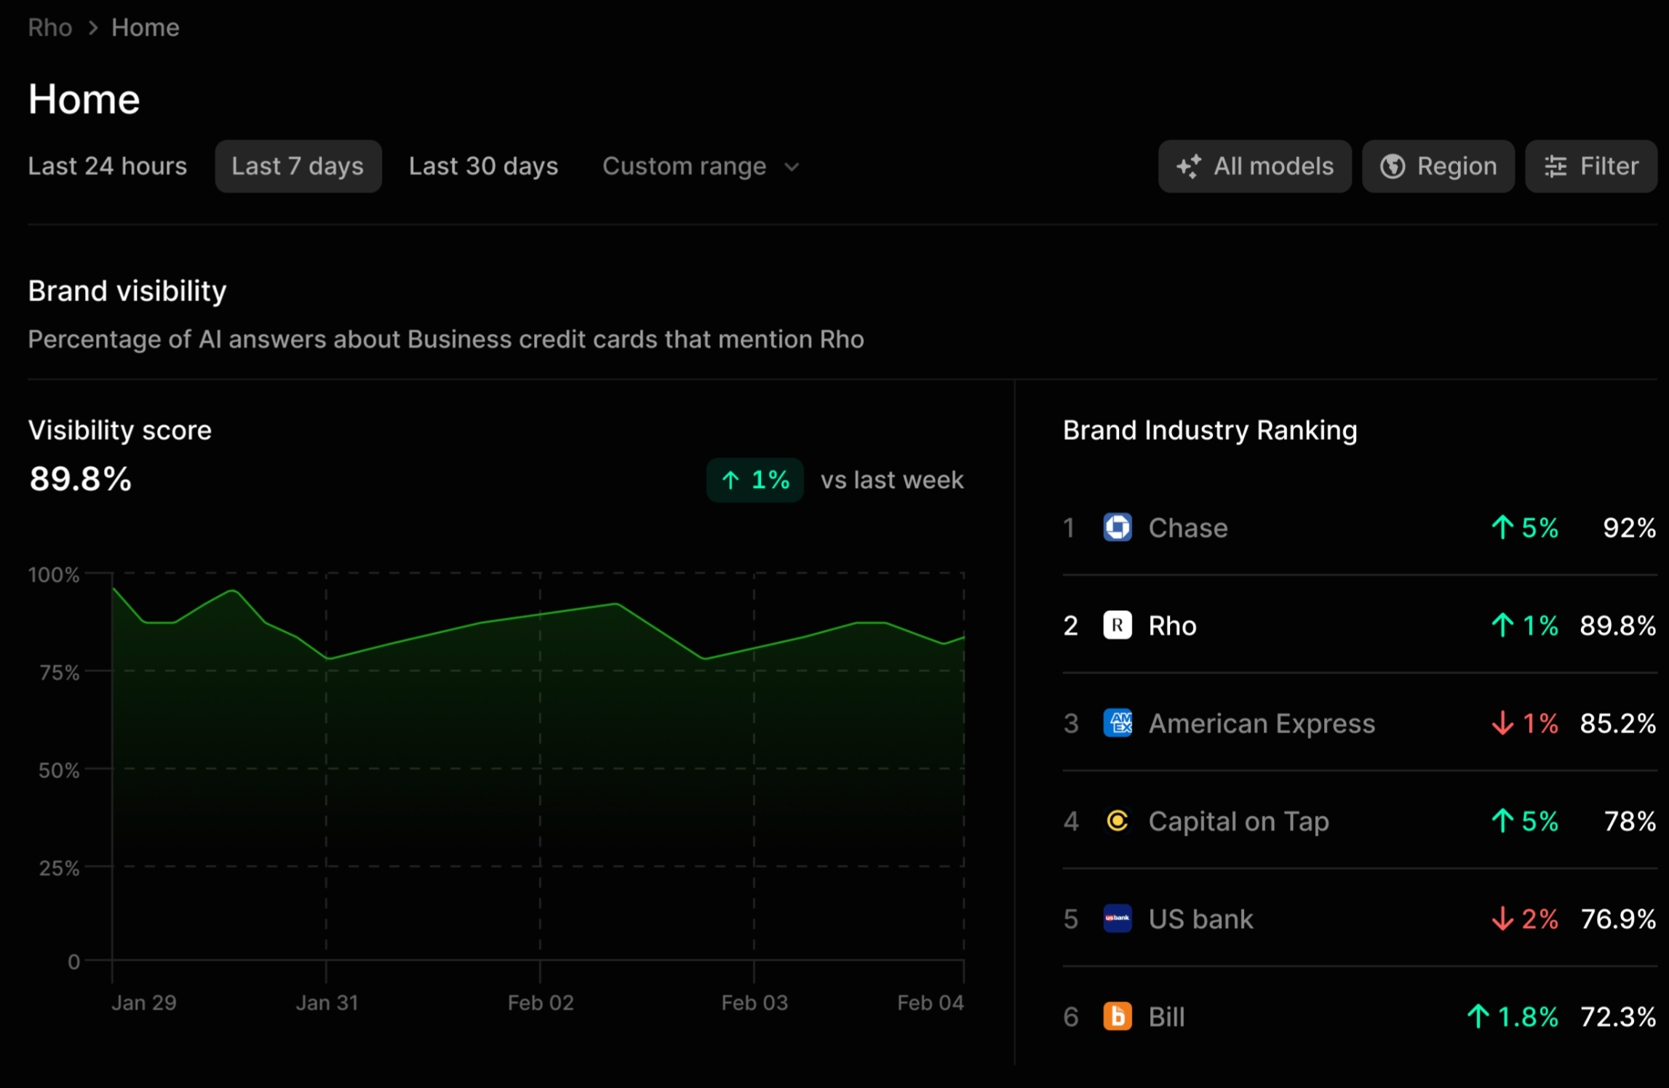1669x1088 pixels.
Task: Click the green up arrow beside Chase 5%
Action: pyautogui.click(x=1502, y=527)
